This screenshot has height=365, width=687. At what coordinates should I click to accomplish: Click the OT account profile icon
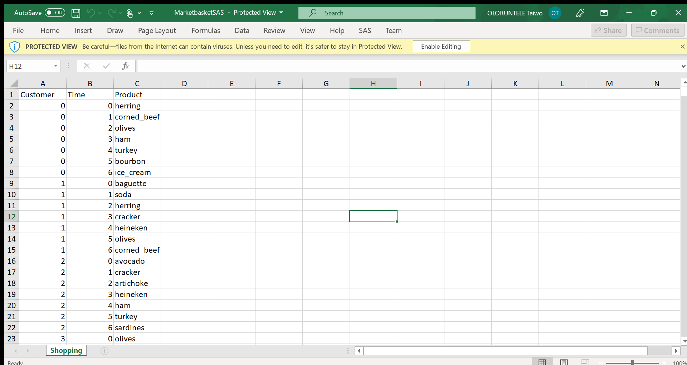(555, 13)
